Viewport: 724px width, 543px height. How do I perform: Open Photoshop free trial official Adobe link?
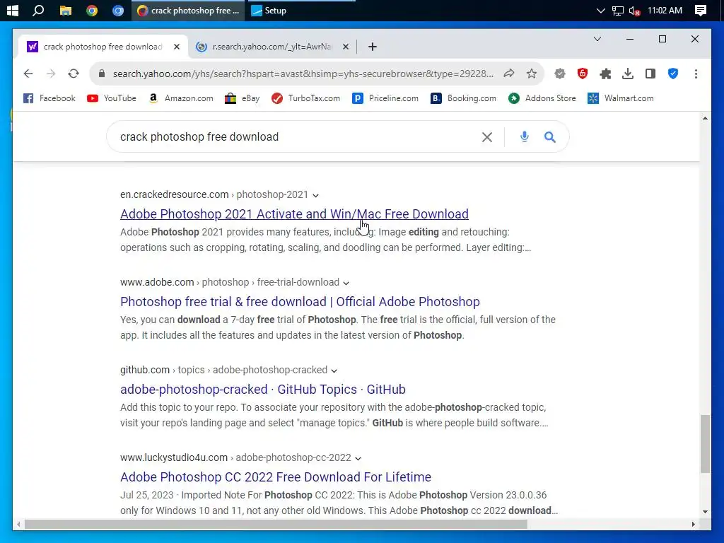[300, 301]
